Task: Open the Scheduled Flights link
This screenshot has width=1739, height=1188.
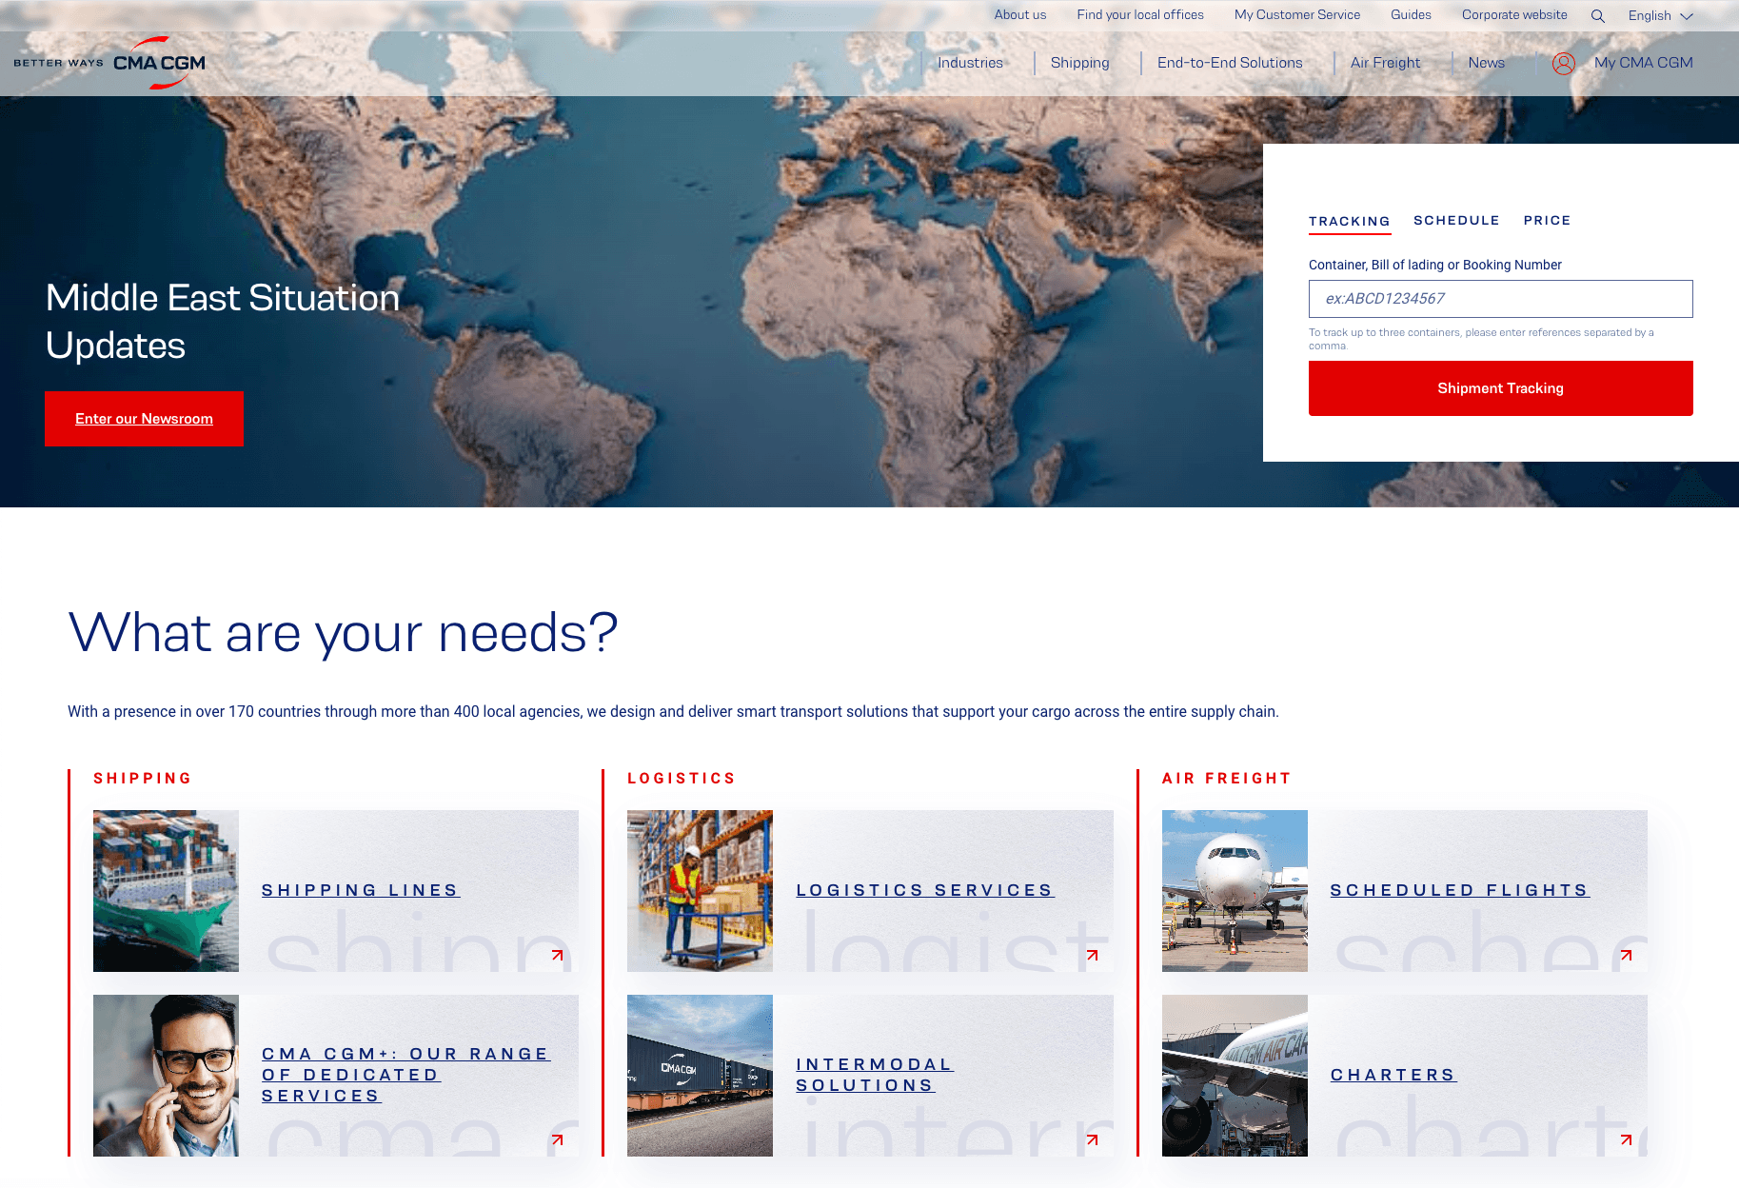Action: coord(1460,890)
